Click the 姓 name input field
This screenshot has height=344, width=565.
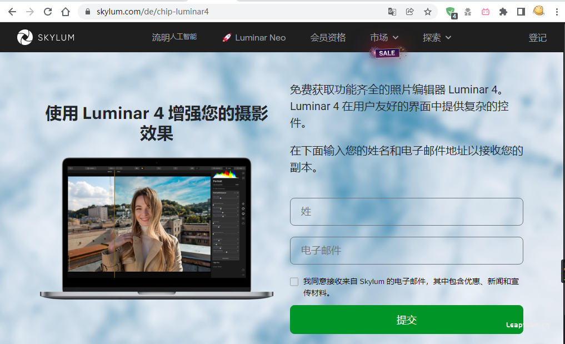click(x=407, y=212)
